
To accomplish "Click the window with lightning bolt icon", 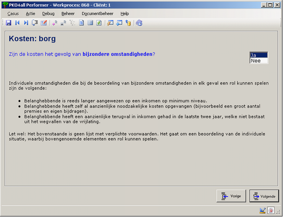I will point(110,23).
